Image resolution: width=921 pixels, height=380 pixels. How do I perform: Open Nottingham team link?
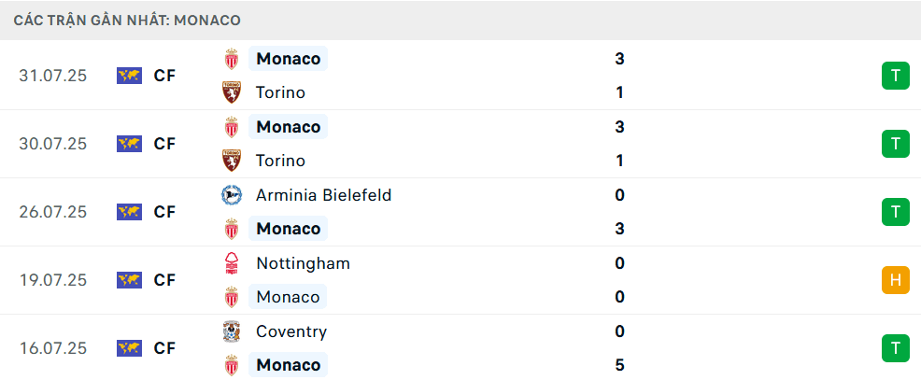(x=303, y=263)
